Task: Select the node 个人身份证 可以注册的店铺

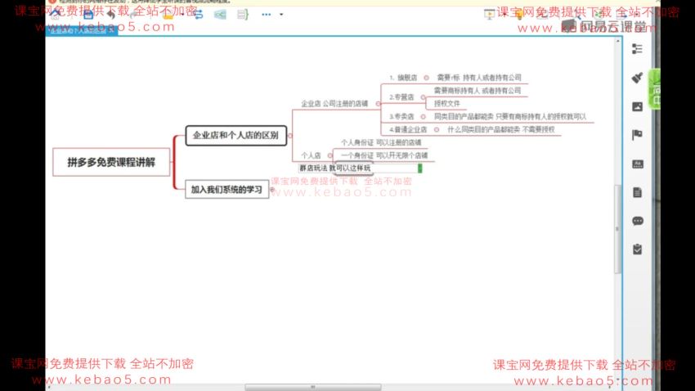Action: tap(381, 143)
